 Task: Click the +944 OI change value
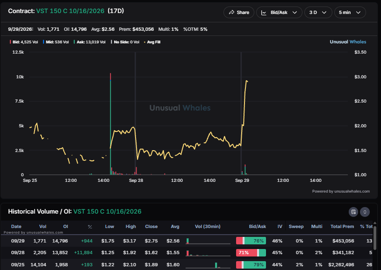(x=87, y=241)
